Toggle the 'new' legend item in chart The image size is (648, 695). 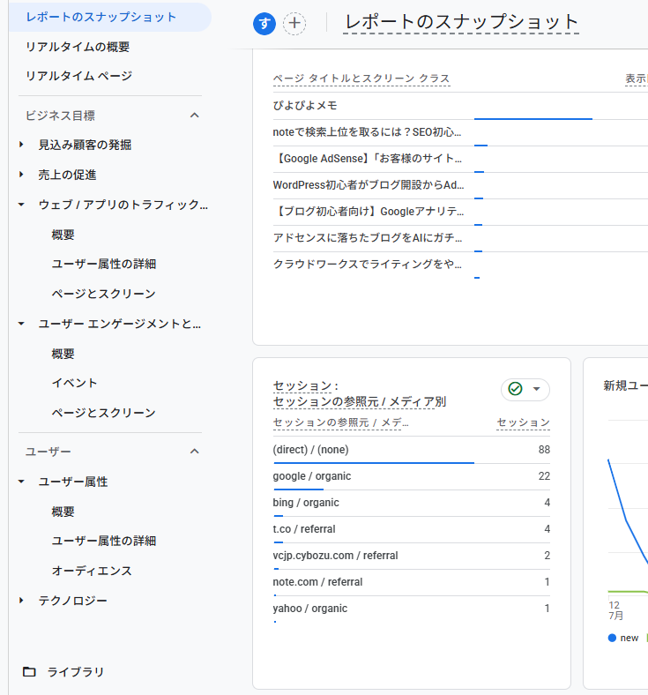[623, 638]
